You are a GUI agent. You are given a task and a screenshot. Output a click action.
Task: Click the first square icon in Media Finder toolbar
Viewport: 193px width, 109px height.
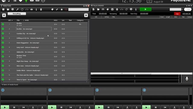(x=3, y=9)
